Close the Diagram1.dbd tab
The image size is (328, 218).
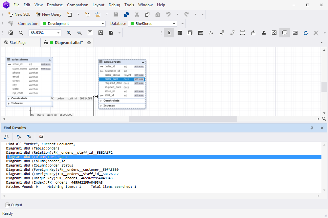click(x=89, y=43)
